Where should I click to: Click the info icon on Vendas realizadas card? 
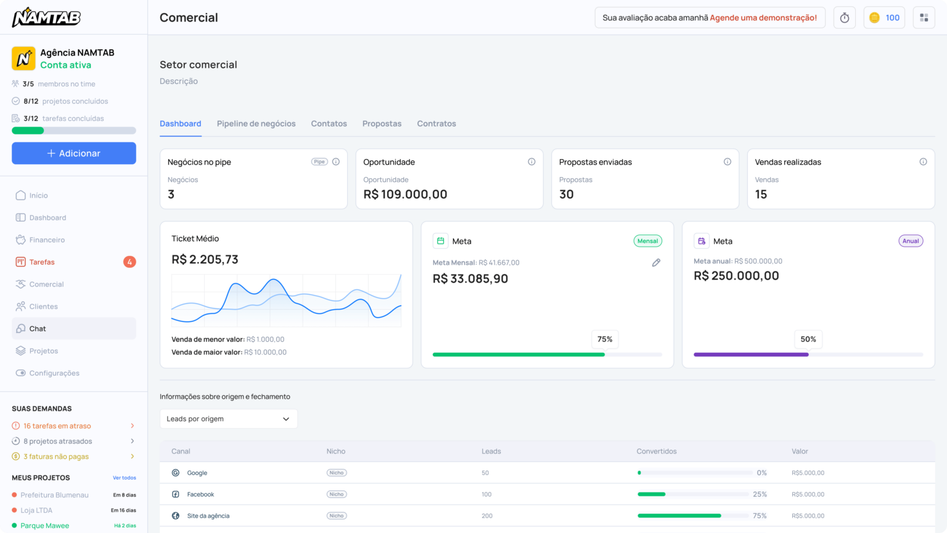[x=924, y=161]
